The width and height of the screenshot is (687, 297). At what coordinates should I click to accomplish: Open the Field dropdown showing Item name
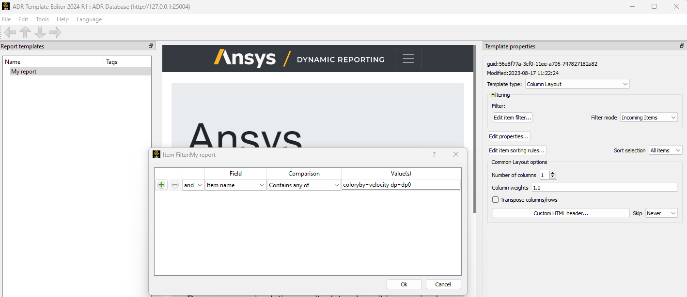click(x=235, y=185)
